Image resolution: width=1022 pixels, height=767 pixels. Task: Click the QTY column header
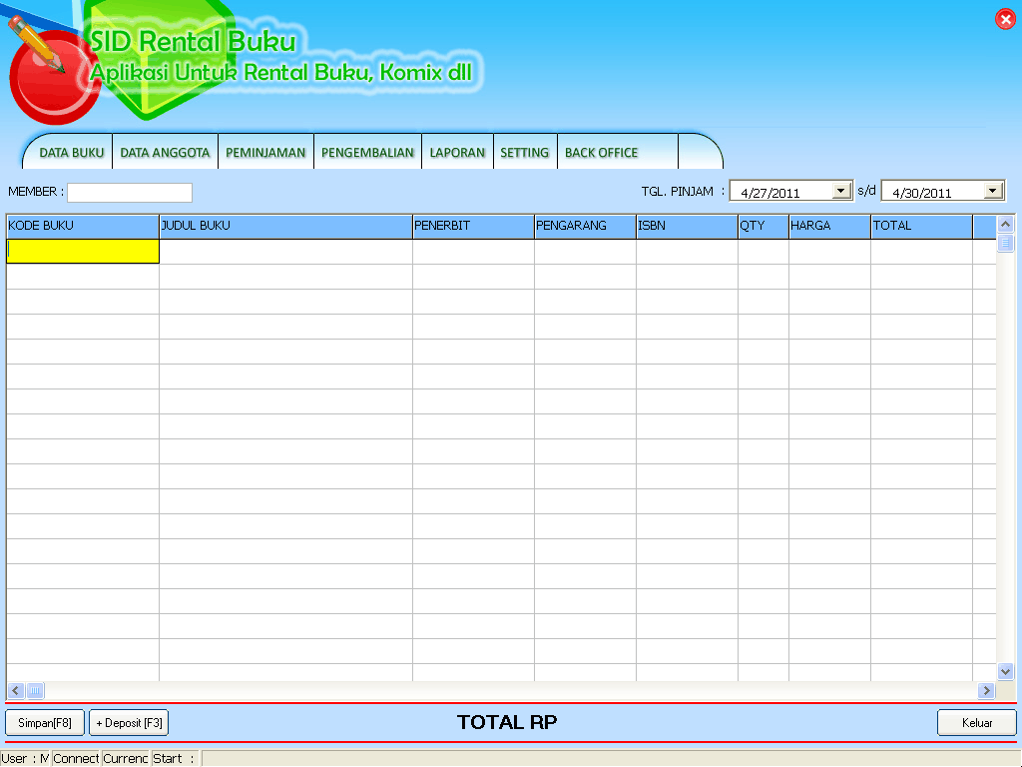(x=764, y=226)
